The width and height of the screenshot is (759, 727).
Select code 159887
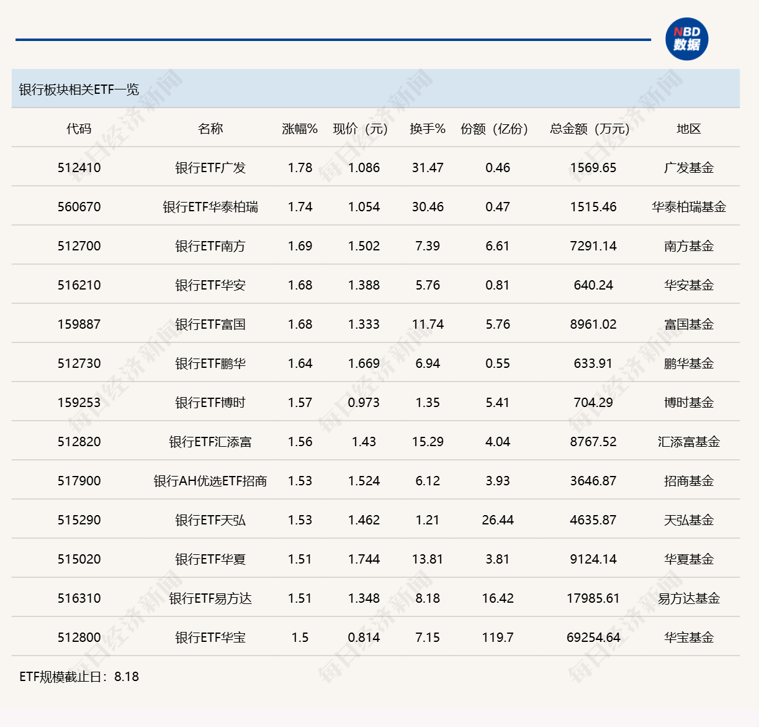coord(79,324)
